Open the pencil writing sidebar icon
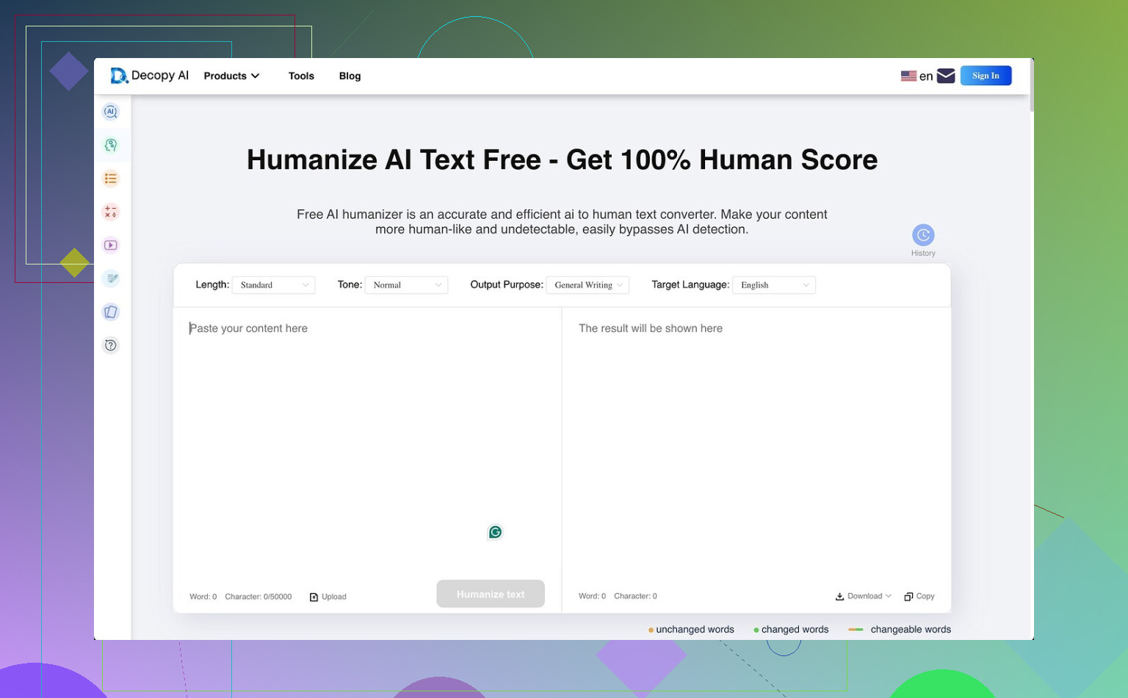The height and width of the screenshot is (698, 1128). 111,278
